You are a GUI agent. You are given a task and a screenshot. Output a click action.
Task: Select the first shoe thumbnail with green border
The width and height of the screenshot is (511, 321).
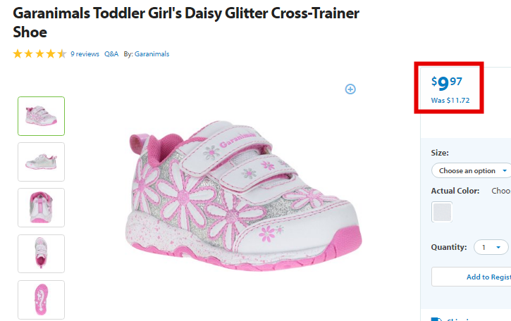41,116
